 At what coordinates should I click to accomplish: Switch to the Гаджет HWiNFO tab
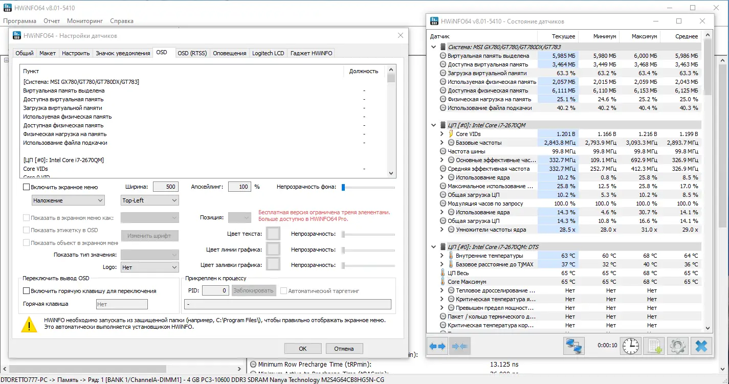click(x=312, y=53)
